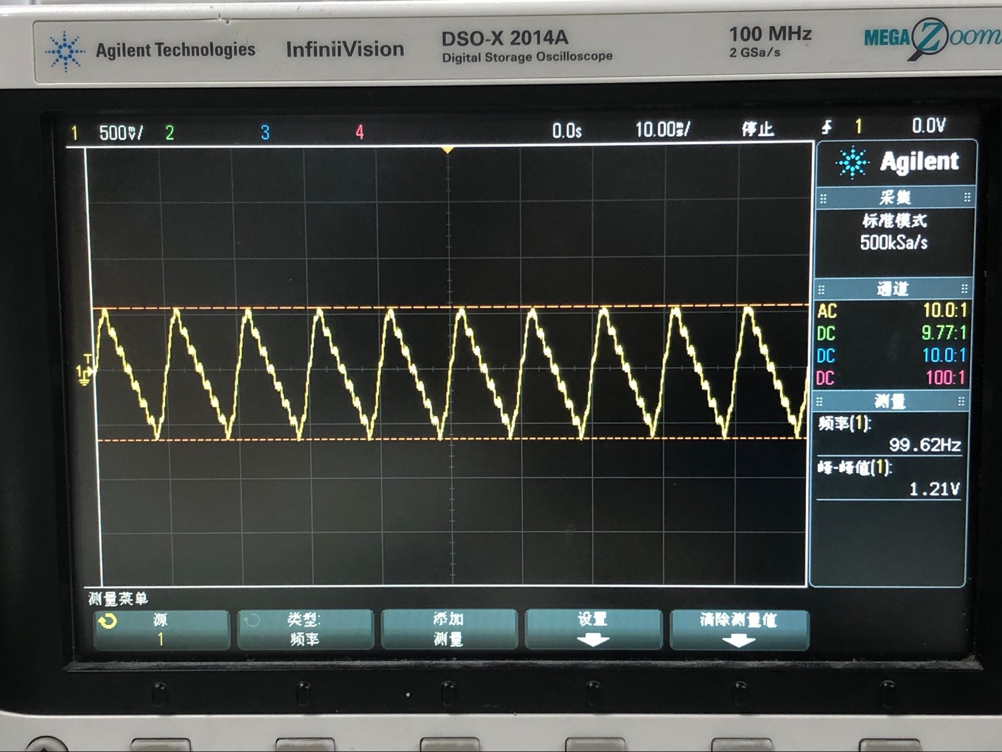The image size is (1002, 752).
Task: Click the 10.00ms/ timebase readout
Action: coord(662,129)
